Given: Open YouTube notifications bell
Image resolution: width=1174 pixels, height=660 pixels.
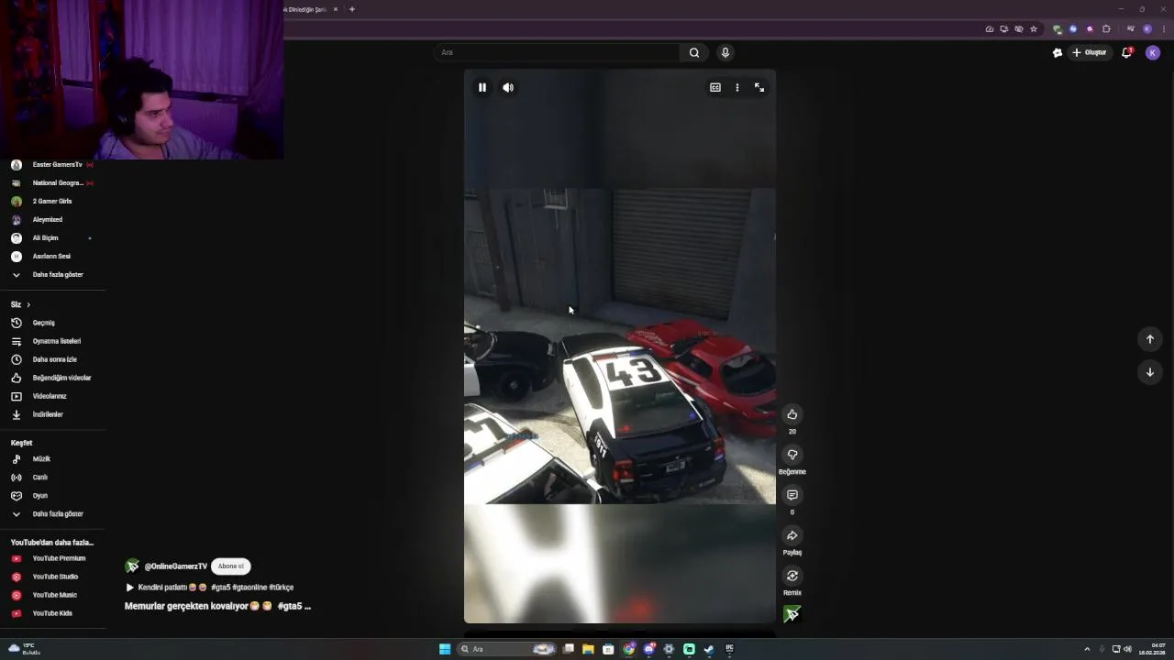Looking at the screenshot, I should [x=1127, y=52].
